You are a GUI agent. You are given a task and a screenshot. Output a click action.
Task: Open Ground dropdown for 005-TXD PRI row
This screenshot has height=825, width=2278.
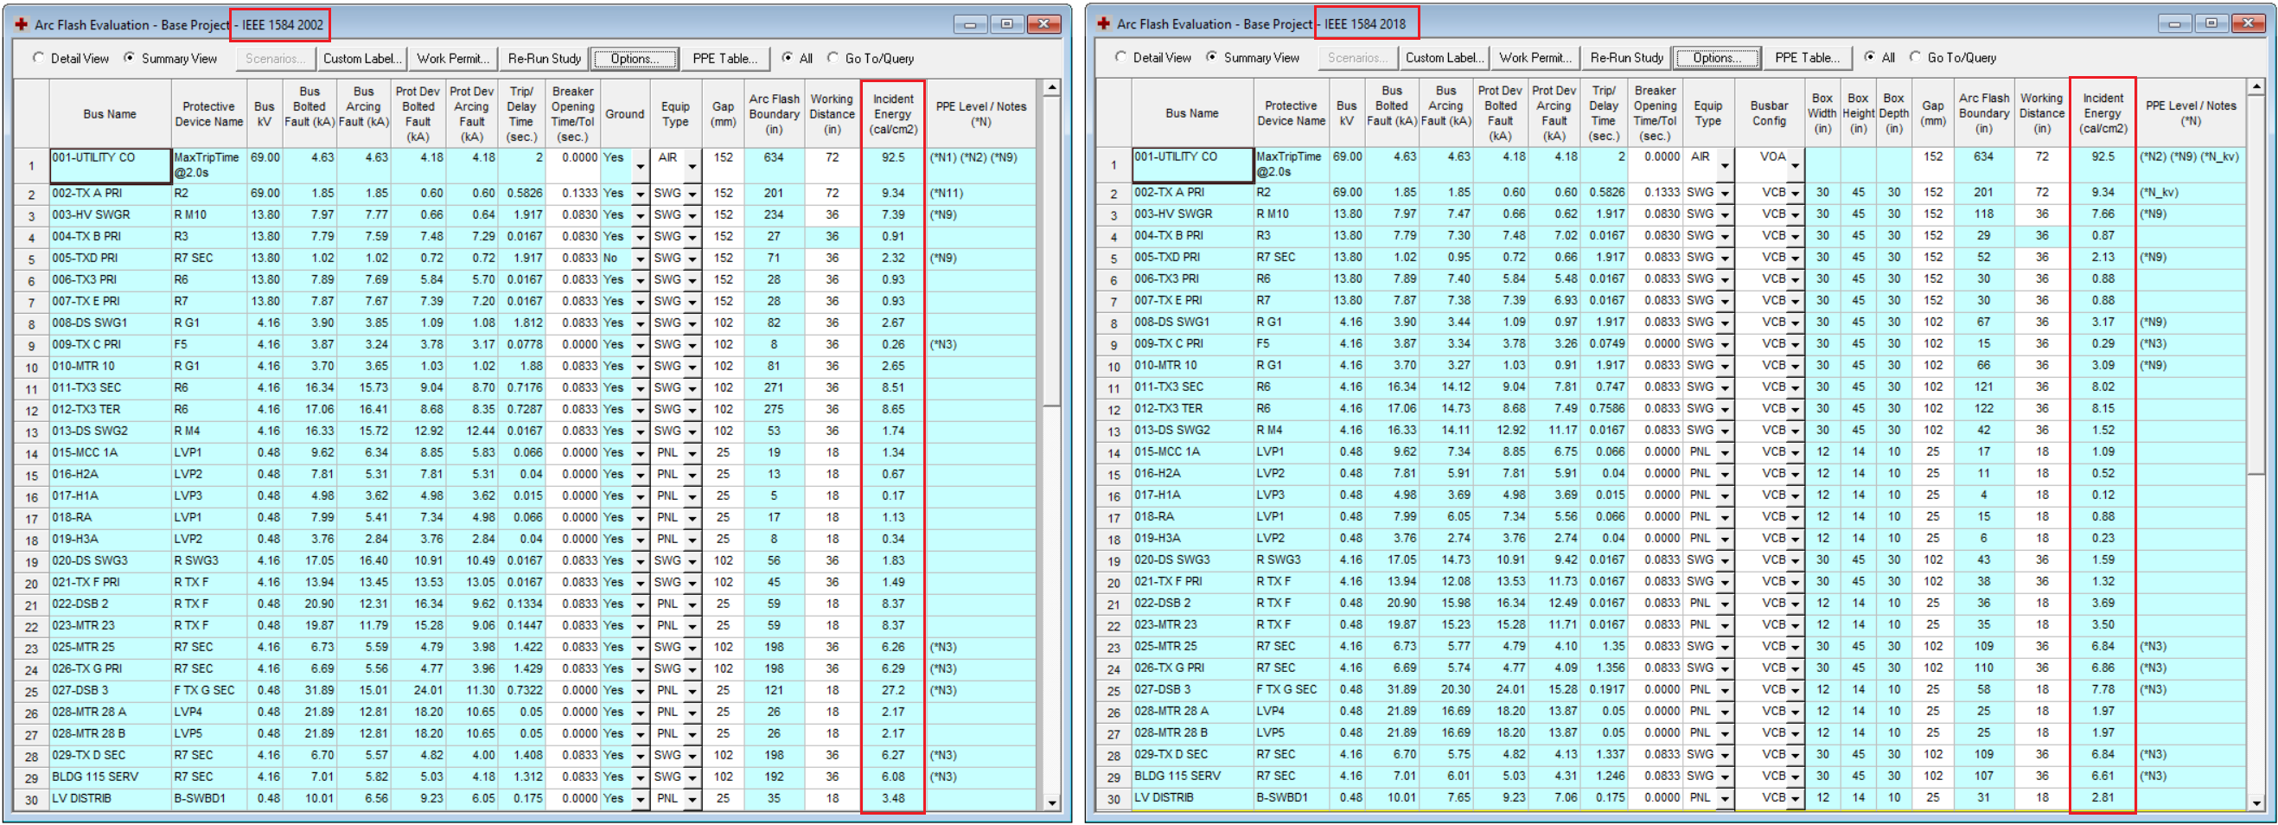pyautogui.click(x=640, y=259)
